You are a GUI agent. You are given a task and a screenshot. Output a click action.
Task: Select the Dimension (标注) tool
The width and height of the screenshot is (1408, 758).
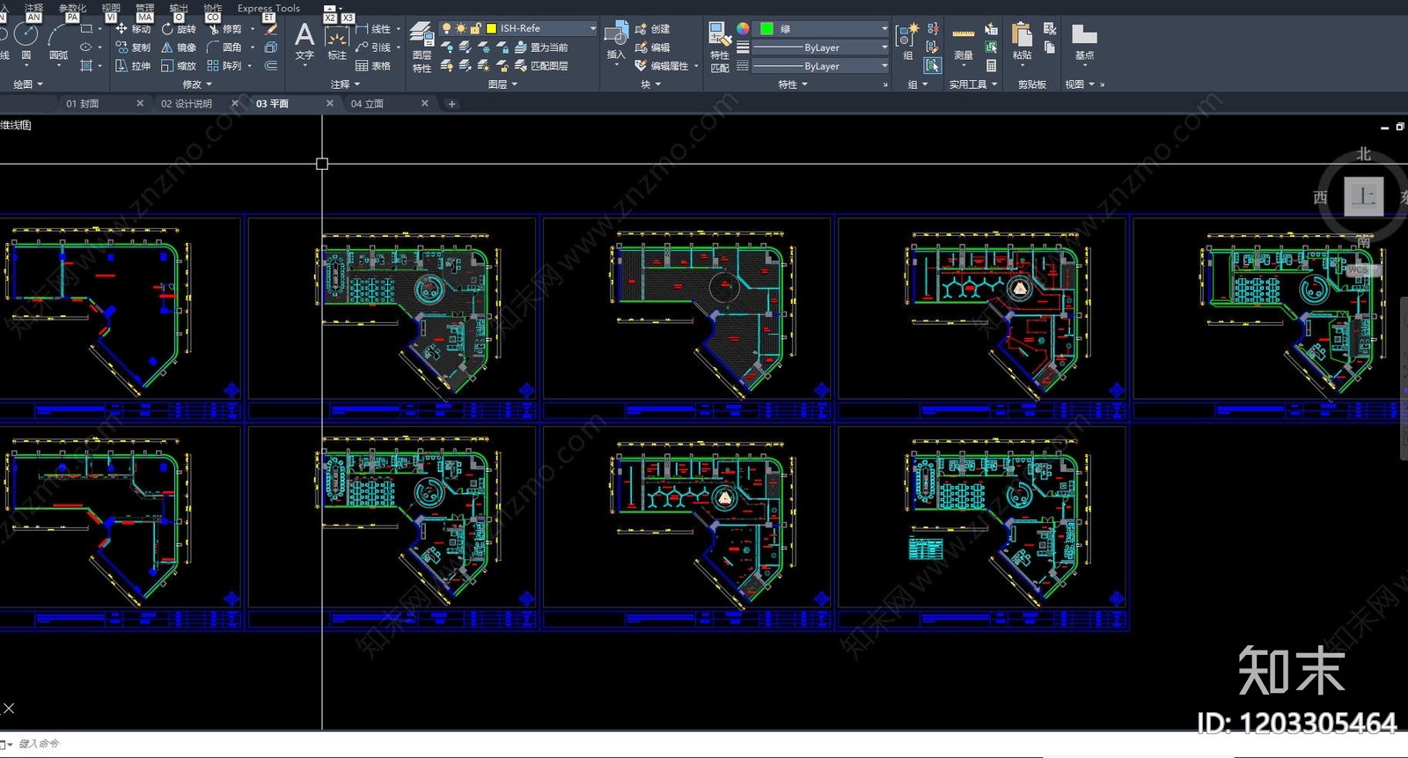tap(337, 43)
